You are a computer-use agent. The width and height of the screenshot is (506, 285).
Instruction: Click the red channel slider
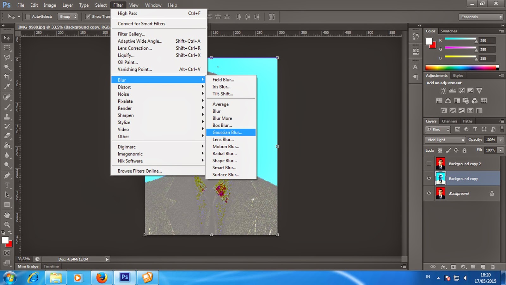click(x=461, y=39)
